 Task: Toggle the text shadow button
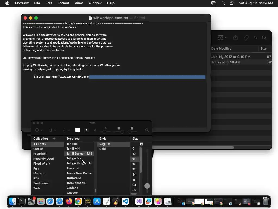(x=95, y=130)
